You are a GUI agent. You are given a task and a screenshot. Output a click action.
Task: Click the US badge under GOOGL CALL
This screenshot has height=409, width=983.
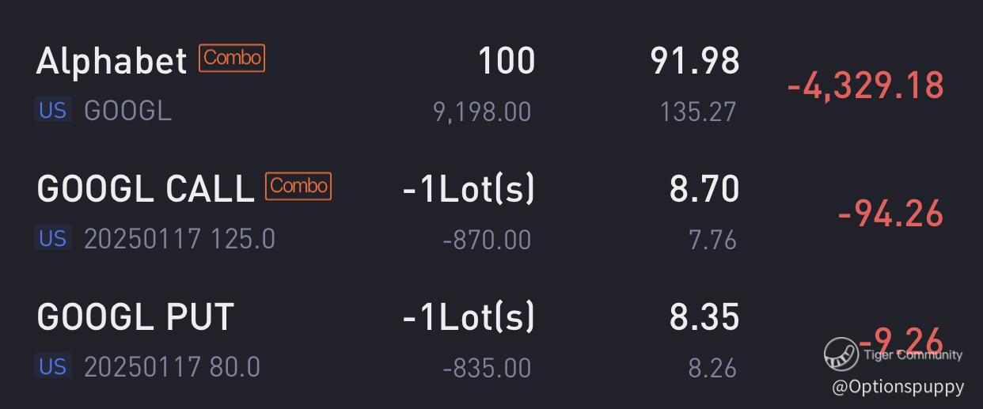pos(52,237)
